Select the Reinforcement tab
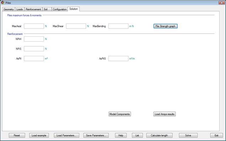Image resolution: width=226 pixels, height=141 pixels. point(33,9)
